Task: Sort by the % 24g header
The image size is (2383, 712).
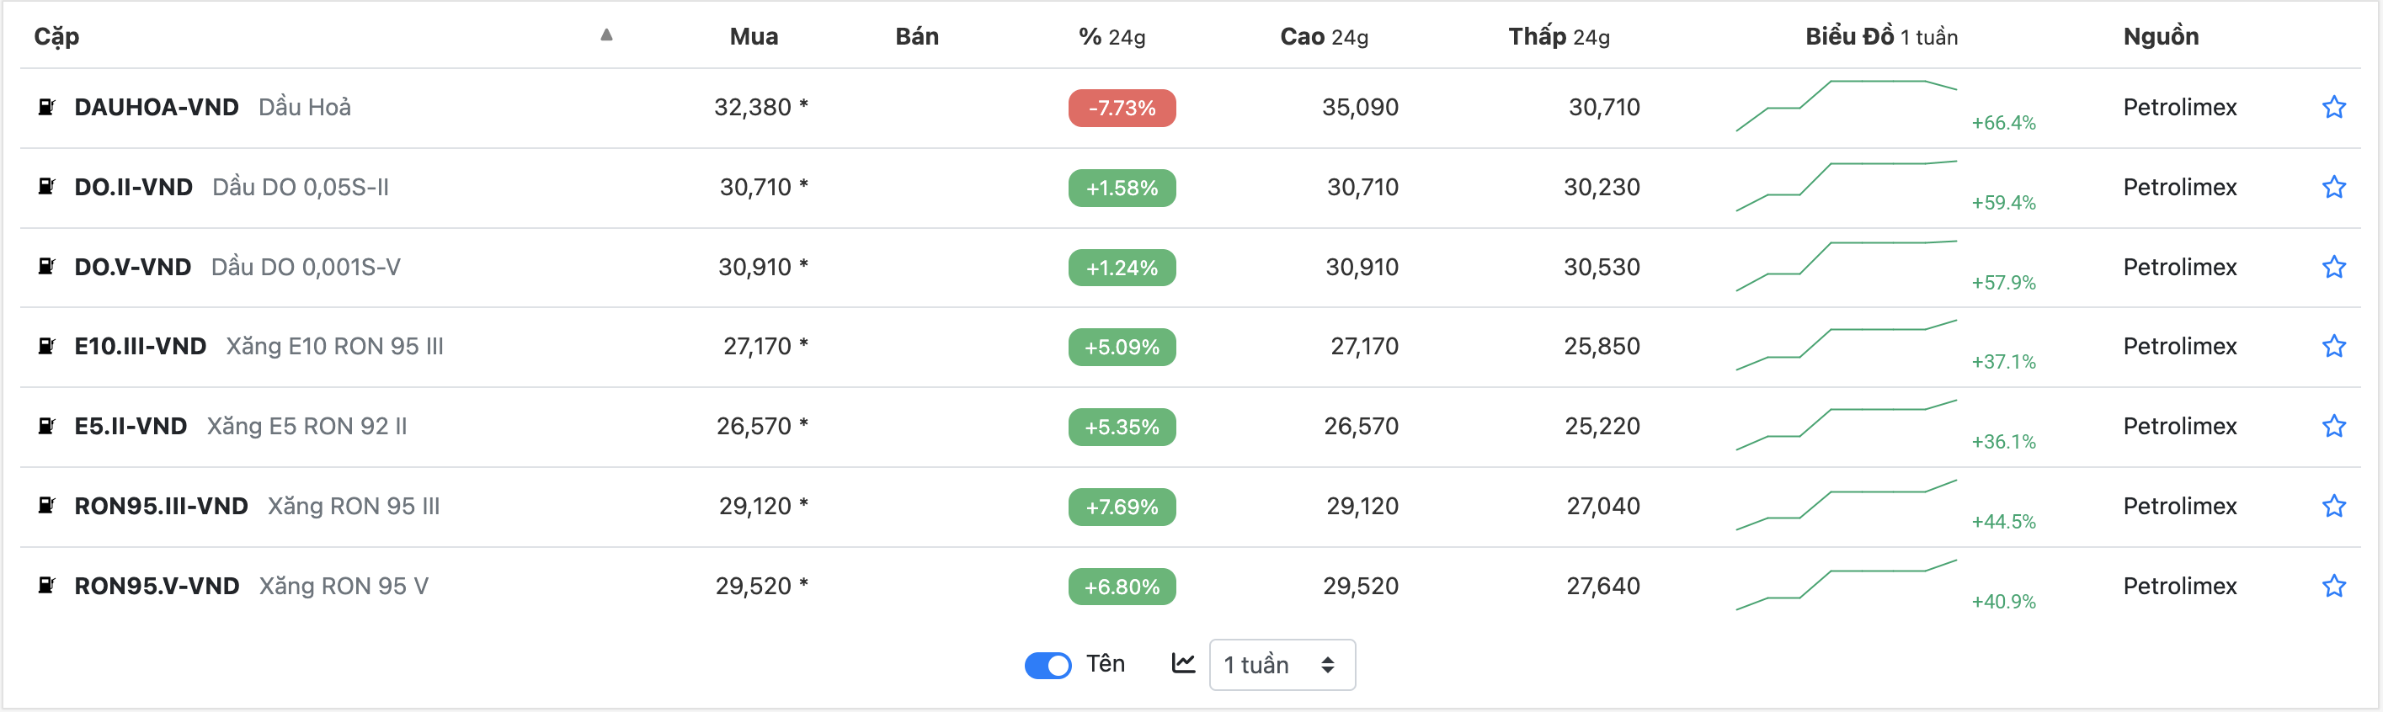Action: [x=1111, y=37]
